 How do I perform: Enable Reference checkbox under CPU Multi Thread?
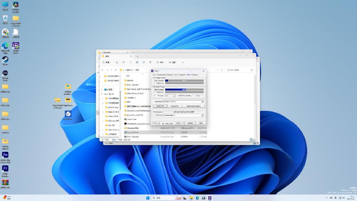[155, 92]
